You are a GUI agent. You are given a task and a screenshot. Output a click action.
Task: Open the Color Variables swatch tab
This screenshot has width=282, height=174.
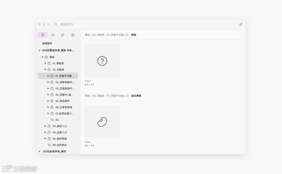tap(73, 35)
